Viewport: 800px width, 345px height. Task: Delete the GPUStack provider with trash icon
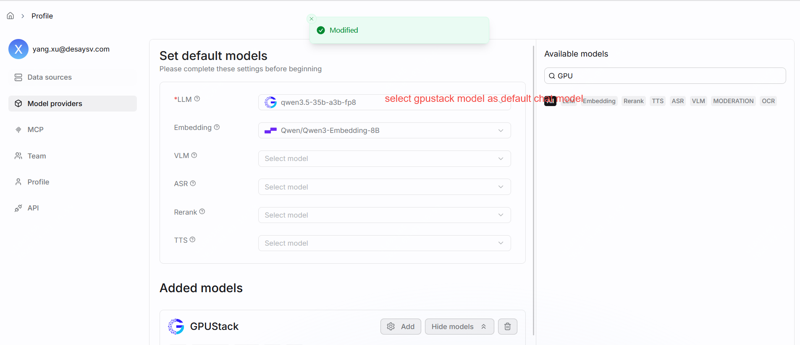507,327
